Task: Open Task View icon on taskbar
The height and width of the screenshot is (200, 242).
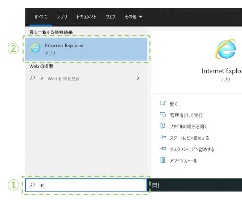Action: pyautogui.click(x=155, y=185)
